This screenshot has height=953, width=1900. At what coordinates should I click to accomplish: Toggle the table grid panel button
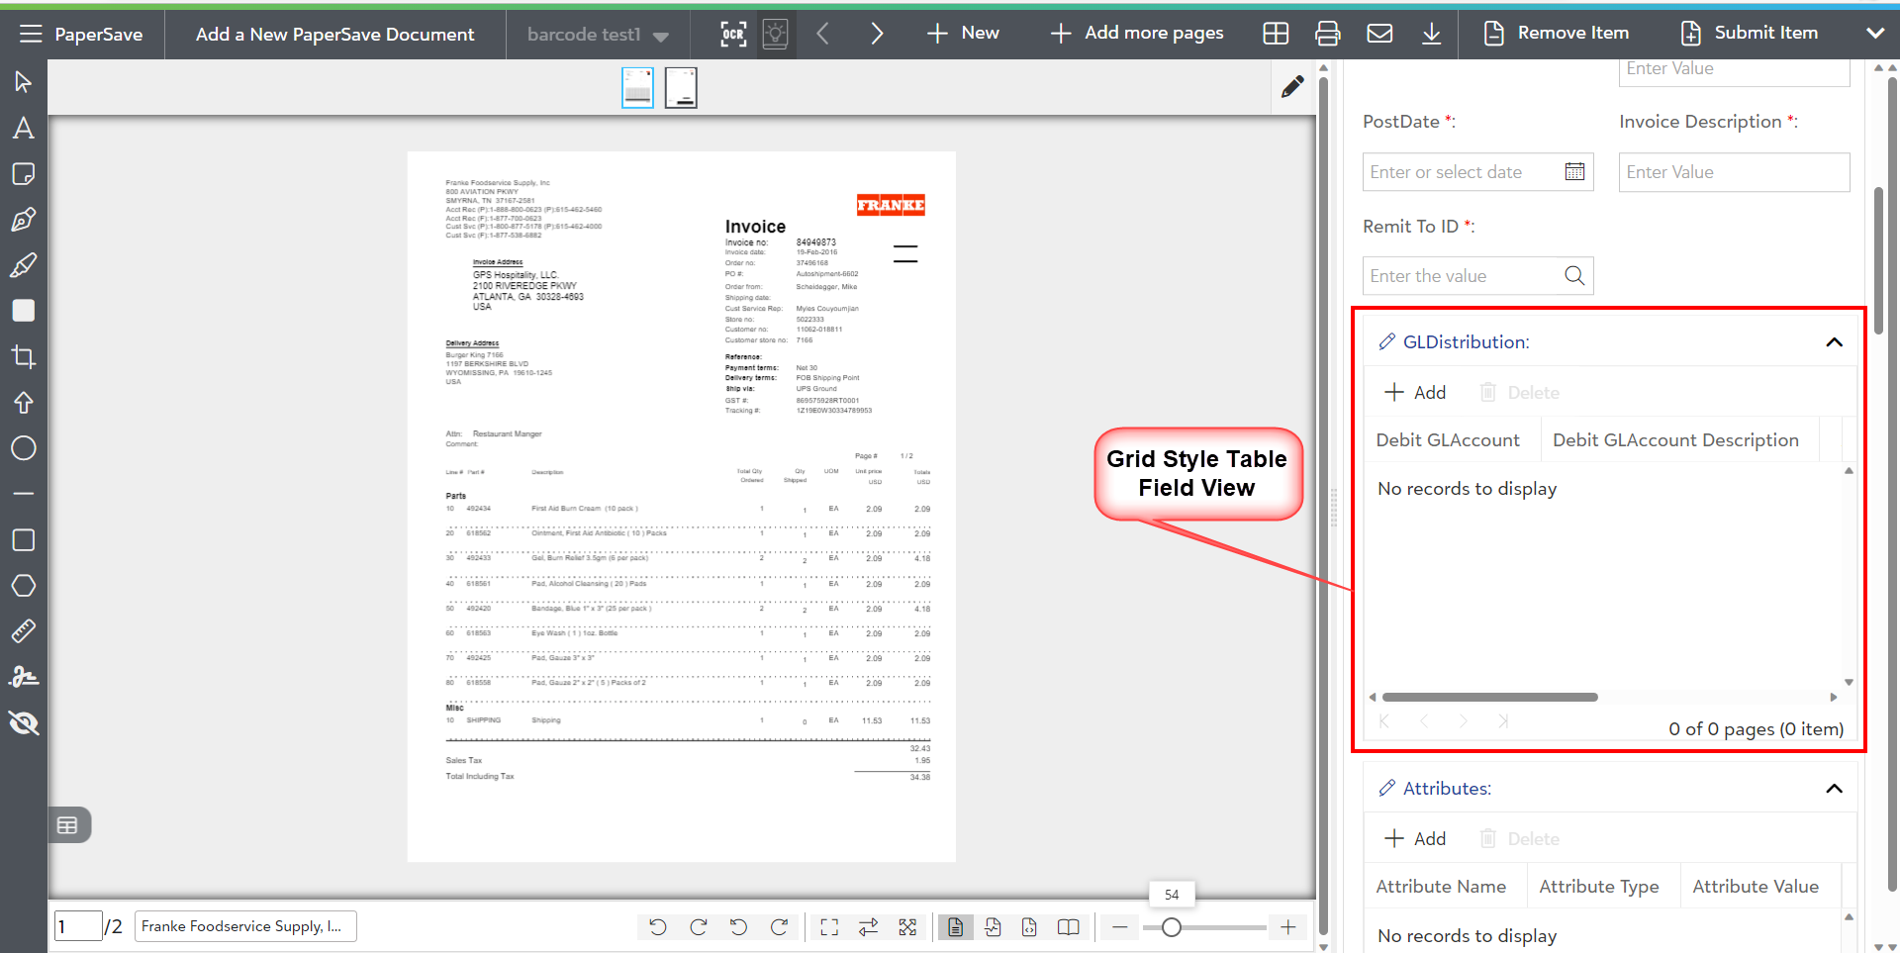[x=67, y=825]
